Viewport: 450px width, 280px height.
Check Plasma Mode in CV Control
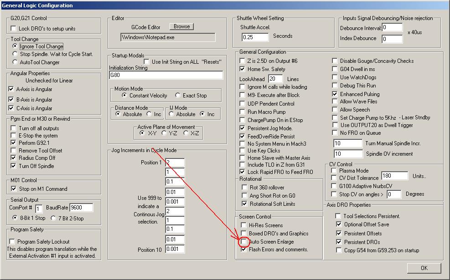coord(334,170)
